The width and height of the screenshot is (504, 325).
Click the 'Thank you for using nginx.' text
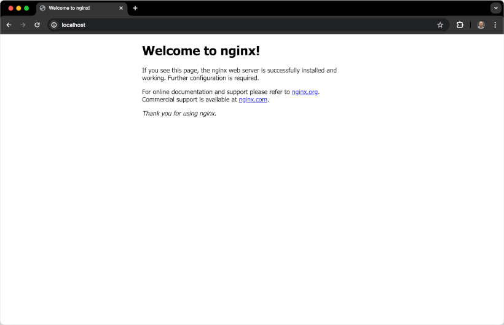(x=179, y=114)
